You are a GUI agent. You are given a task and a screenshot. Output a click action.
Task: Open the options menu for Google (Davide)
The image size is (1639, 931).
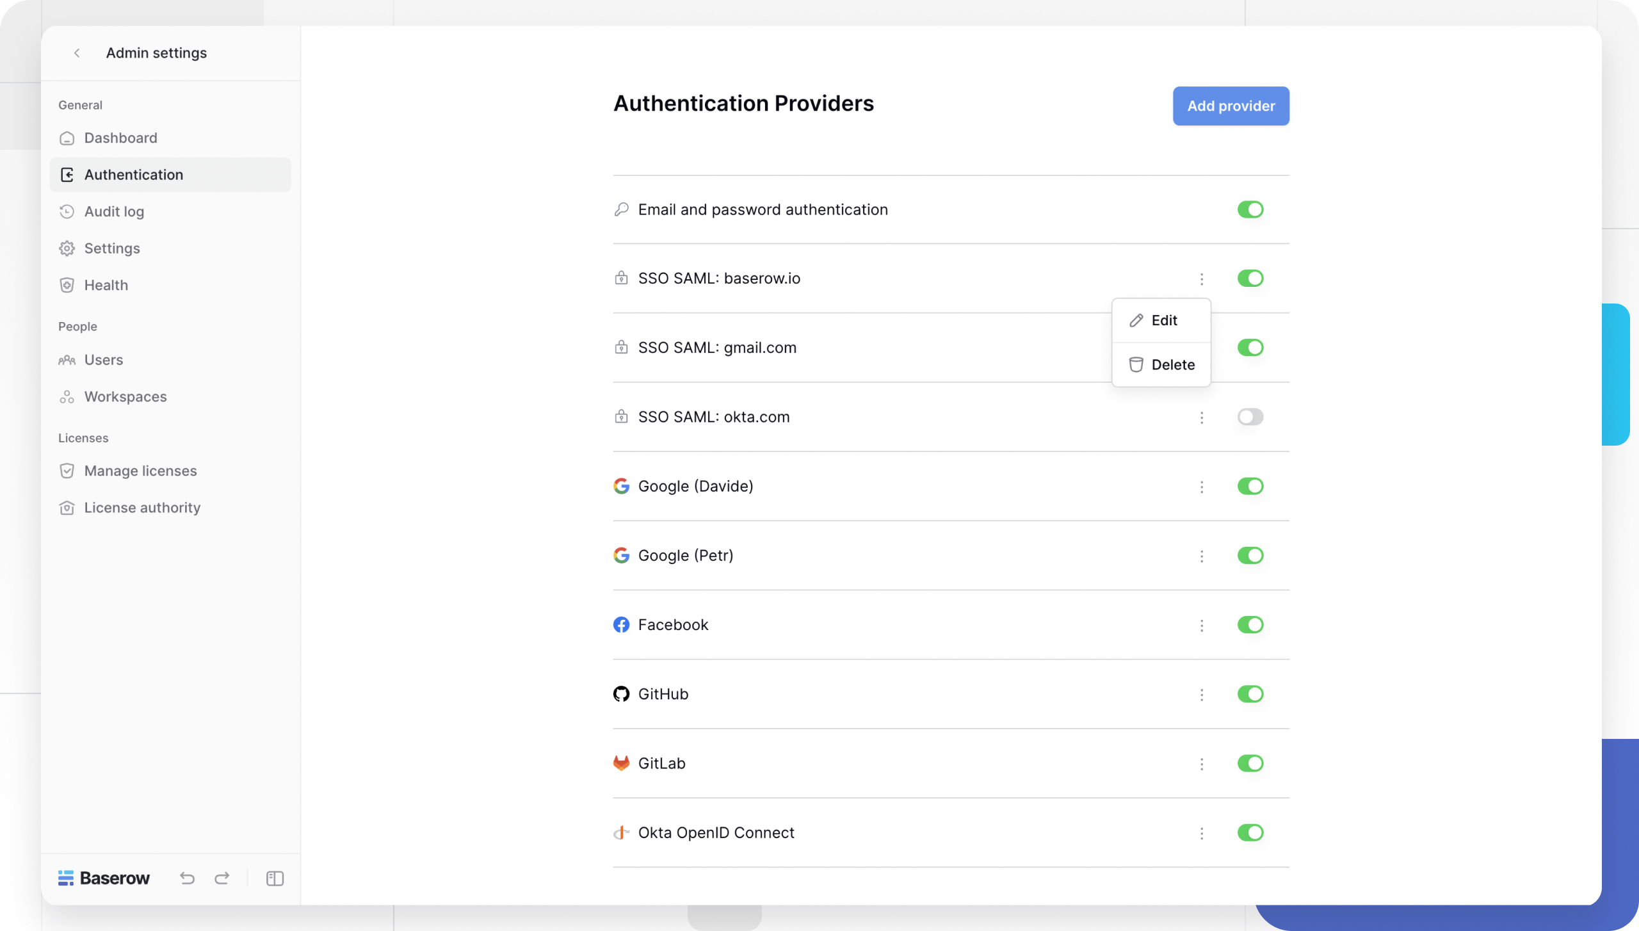click(x=1202, y=486)
